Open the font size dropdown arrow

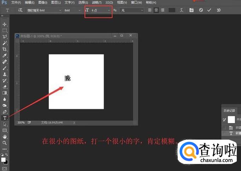point(109,10)
